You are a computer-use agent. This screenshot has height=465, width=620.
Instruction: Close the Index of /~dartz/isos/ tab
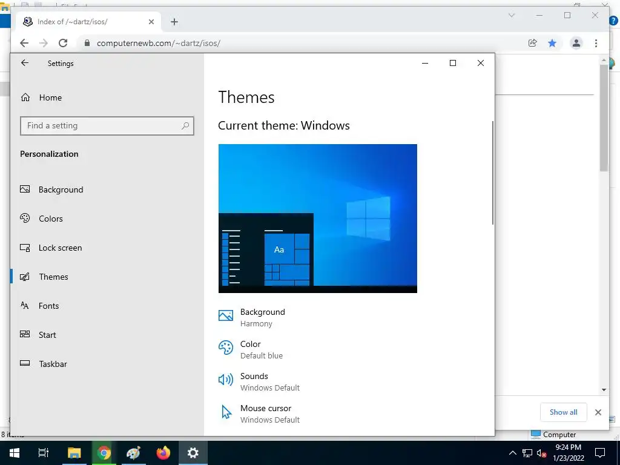[x=151, y=22]
